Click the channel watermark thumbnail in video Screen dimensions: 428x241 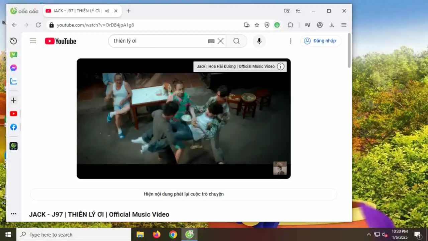click(280, 168)
